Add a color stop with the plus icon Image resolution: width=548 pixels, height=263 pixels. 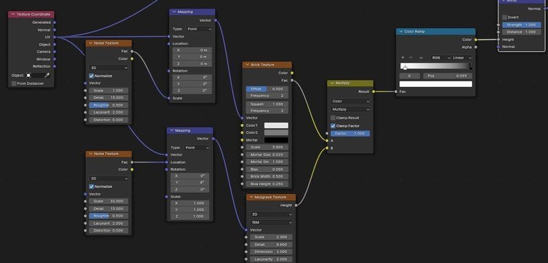403,57
